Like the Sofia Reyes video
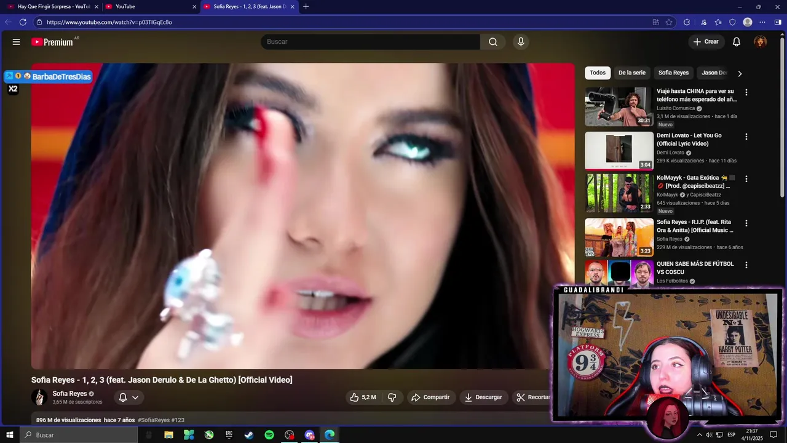 click(362, 397)
